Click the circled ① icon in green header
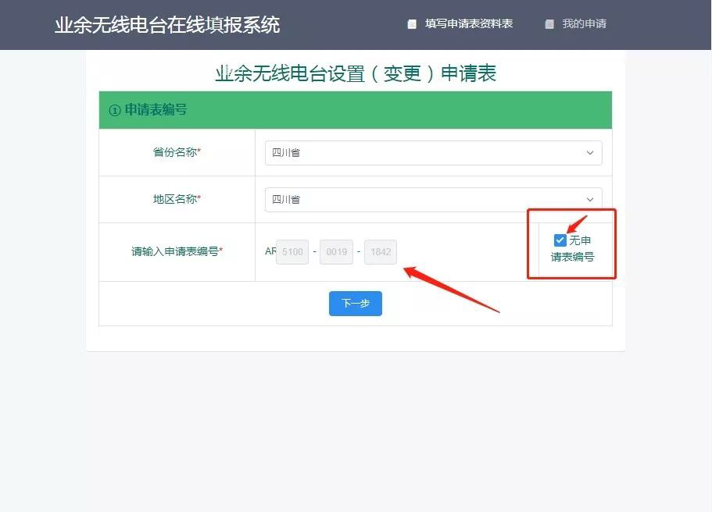 (x=115, y=111)
